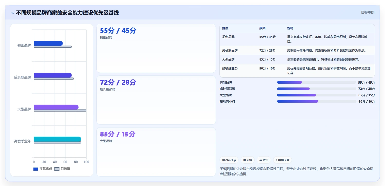The width and height of the screenshot is (385, 186).
Task: Click 初创品牌 progress value 55分 / 45分
Action: click(x=366, y=83)
